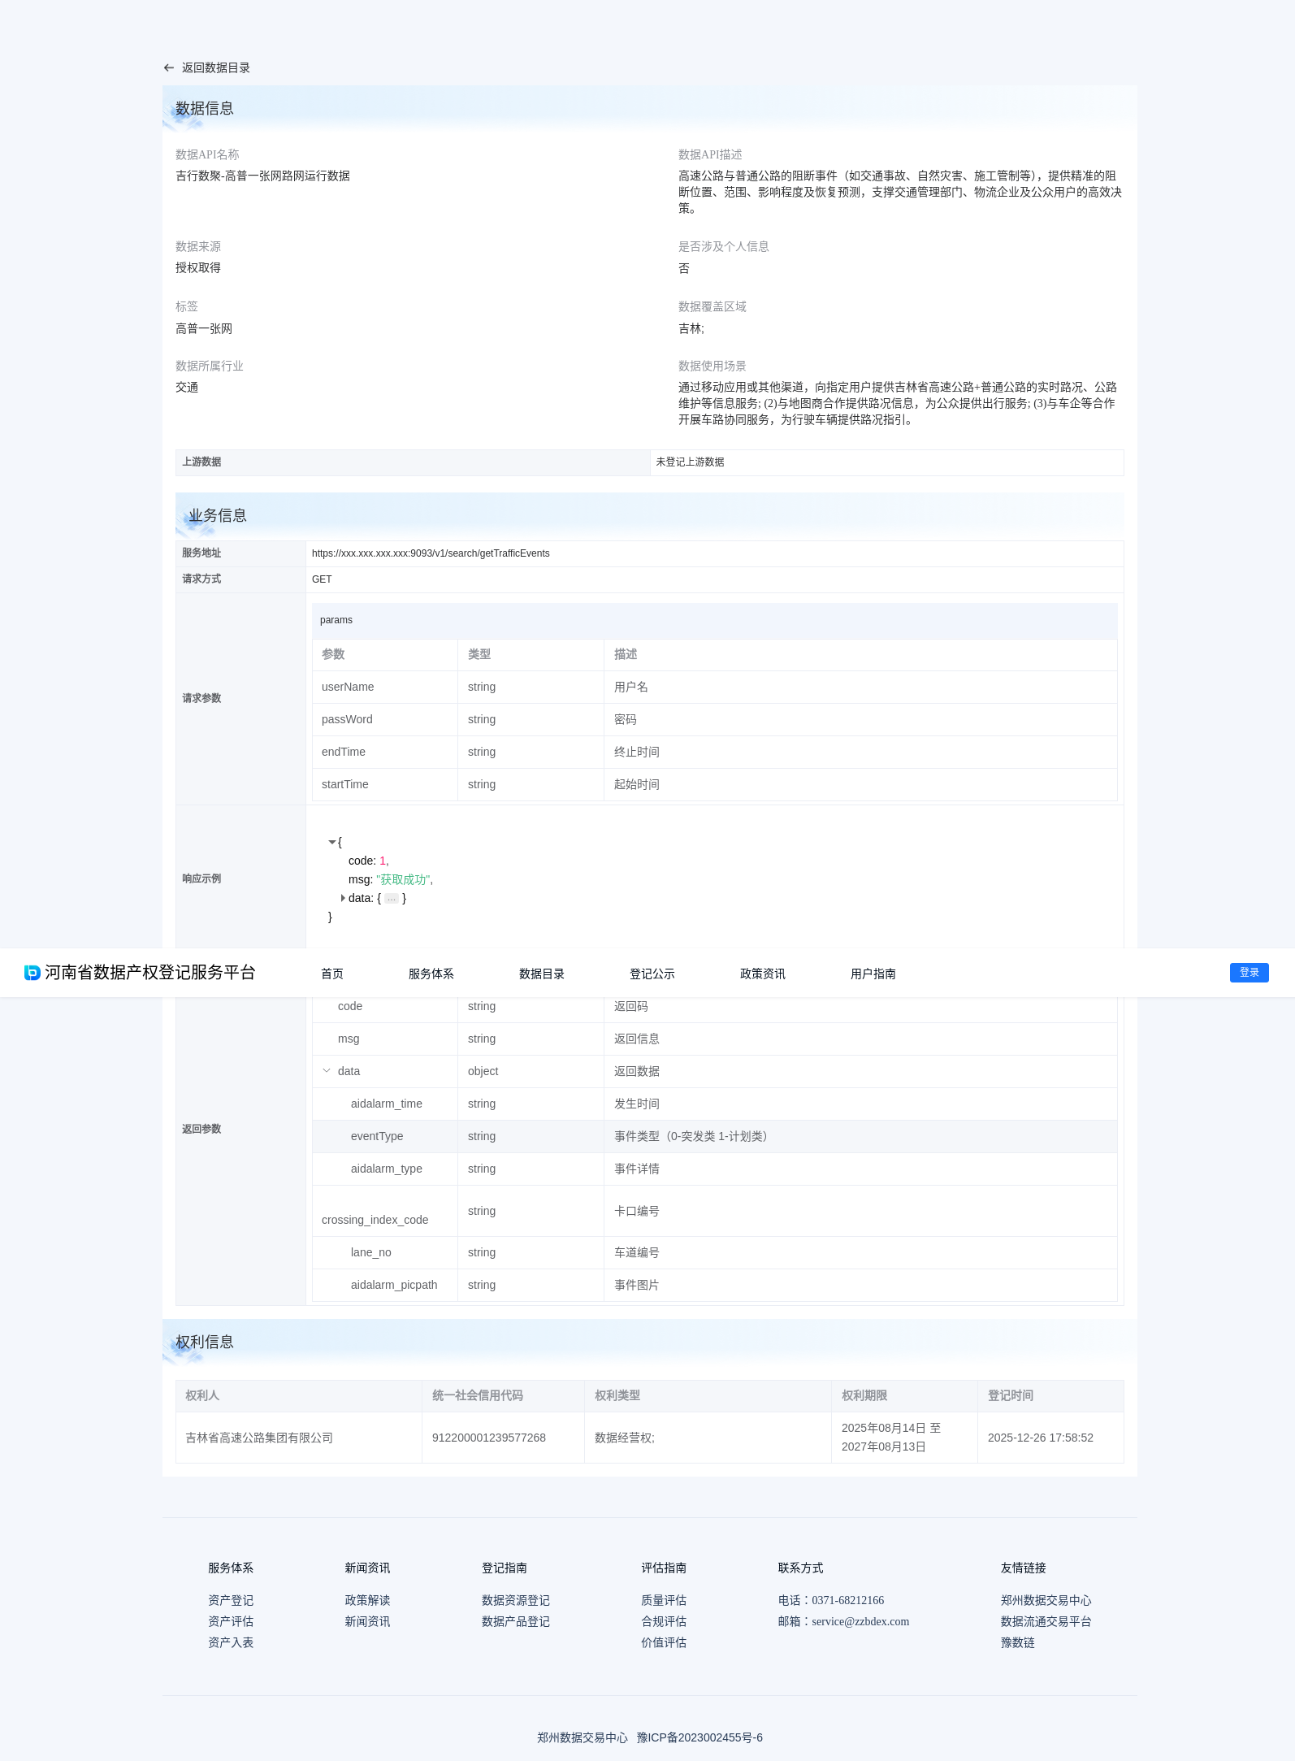Click the crossing_index_code parameter cell
This screenshot has width=1295, height=1761.
(385, 1211)
